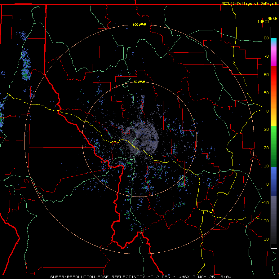Click the SUPER-RESOLUTION BASE REFLECTIVITY caption
The width and height of the screenshot is (279, 279).
click(x=98, y=277)
